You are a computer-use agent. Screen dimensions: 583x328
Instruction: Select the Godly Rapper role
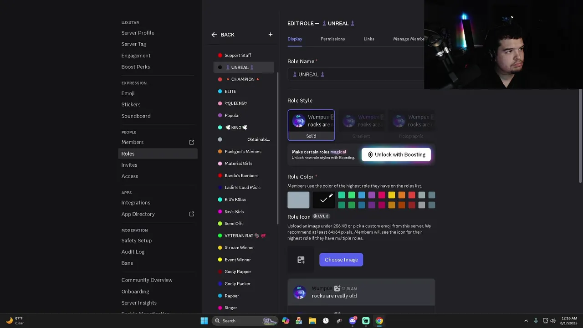244,272
